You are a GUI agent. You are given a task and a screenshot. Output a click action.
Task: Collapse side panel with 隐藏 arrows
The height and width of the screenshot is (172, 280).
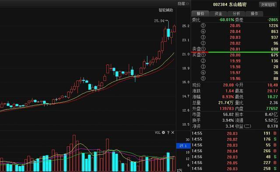coord(183,3)
